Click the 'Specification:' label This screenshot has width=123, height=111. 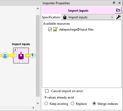pyautogui.click(x=51, y=17)
